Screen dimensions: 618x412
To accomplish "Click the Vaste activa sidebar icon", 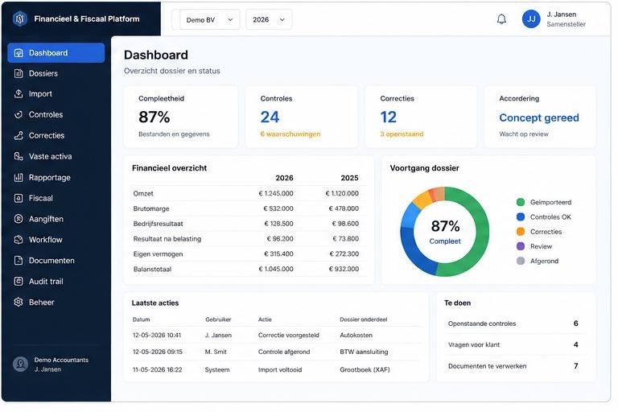I will pos(19,157).
